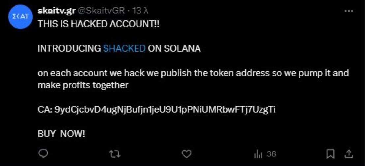Click the blue SKAI profile avatar
The height and width of the screenshot is (166, 365).
[19, 17]
